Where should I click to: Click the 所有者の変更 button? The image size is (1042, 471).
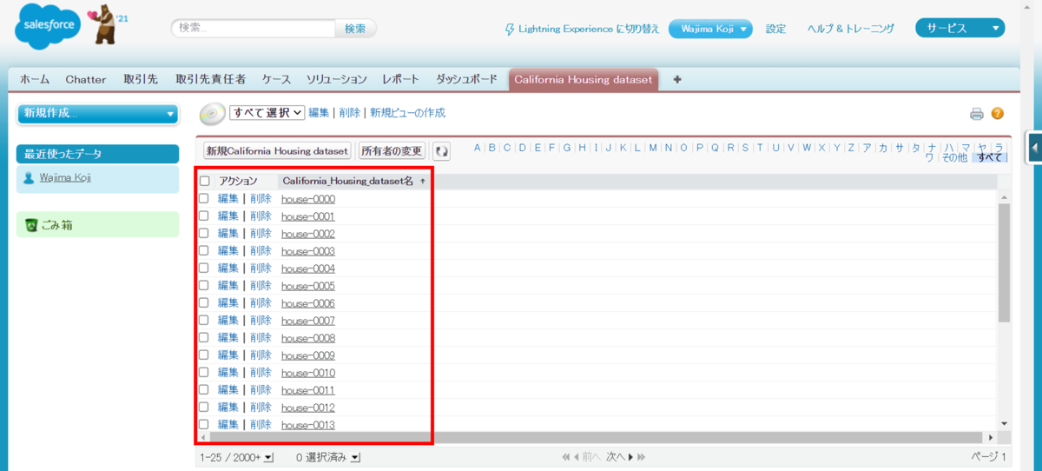point(392,151)
